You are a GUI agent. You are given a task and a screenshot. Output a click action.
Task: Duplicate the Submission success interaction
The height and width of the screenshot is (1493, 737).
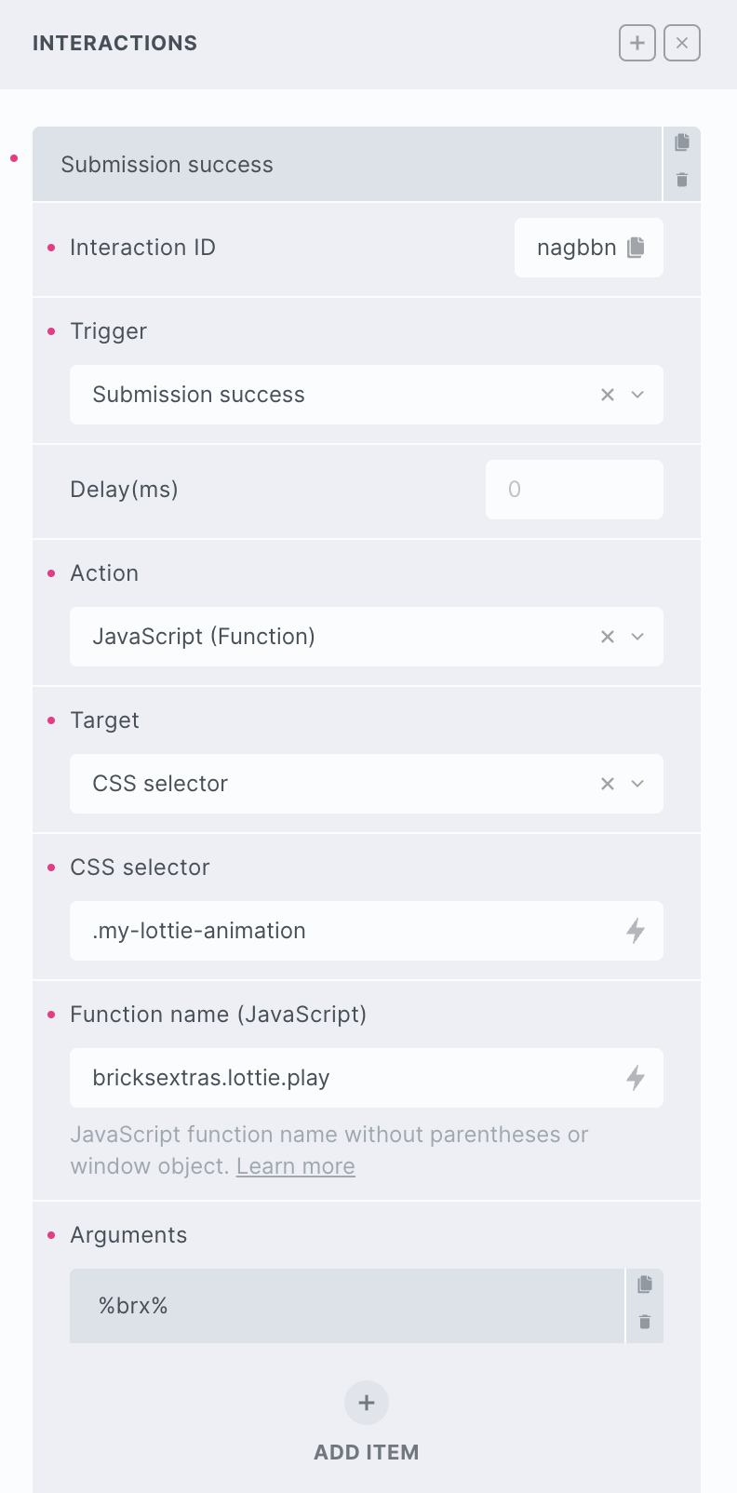(682, 142)
